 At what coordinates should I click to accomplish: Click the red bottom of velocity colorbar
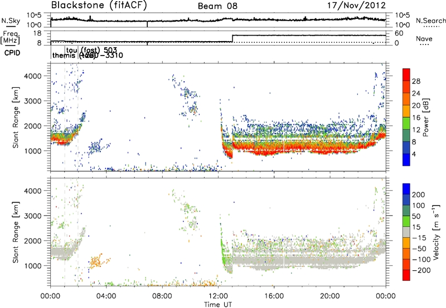(406, 275)
